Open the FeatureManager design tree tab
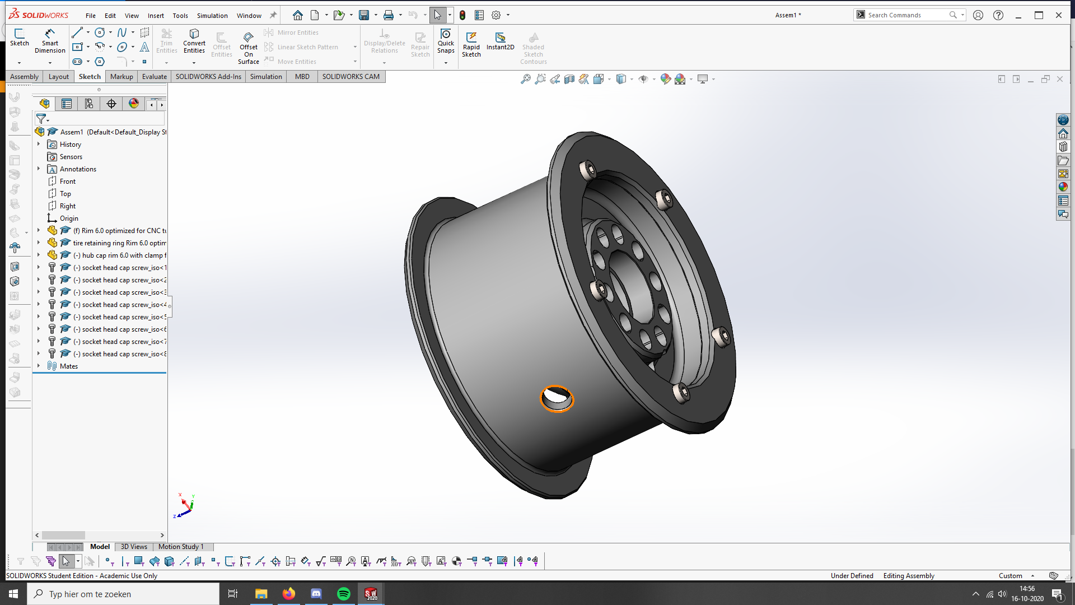Screen dimensions: 1075x605 coord(45,104)
